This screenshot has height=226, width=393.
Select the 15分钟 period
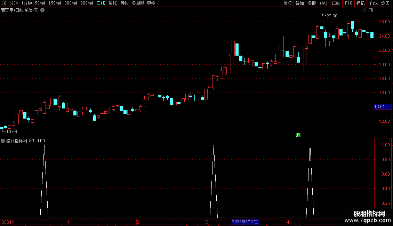point(55,3)
